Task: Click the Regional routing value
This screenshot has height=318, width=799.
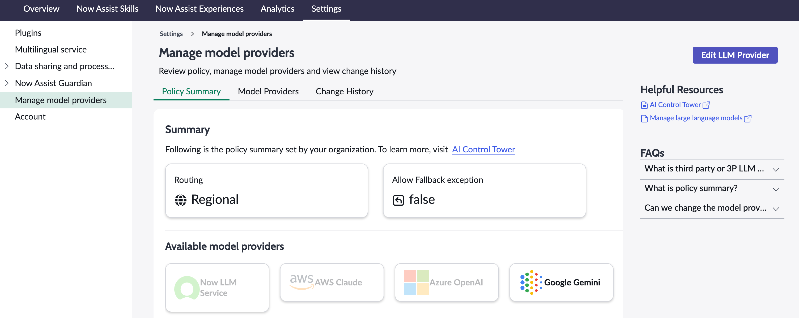Action: (x=215, y=200)
